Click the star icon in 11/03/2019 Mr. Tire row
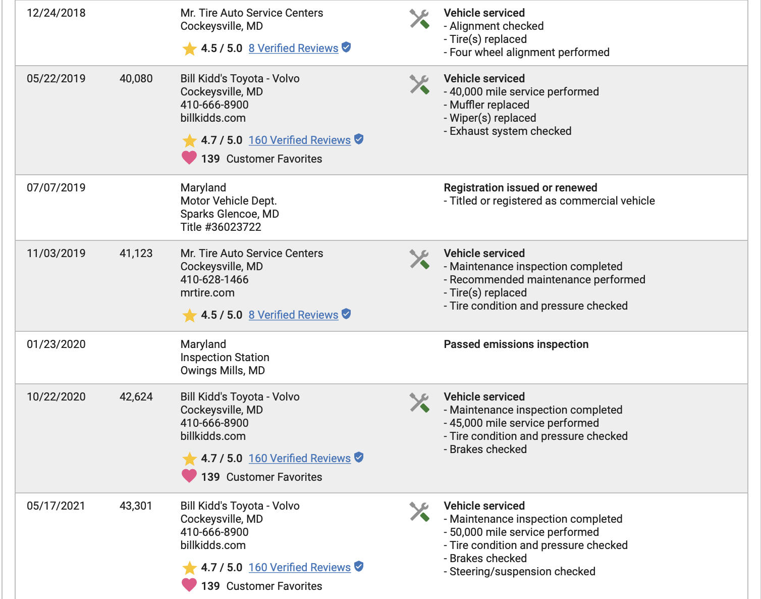 click(x=190, y=315)
